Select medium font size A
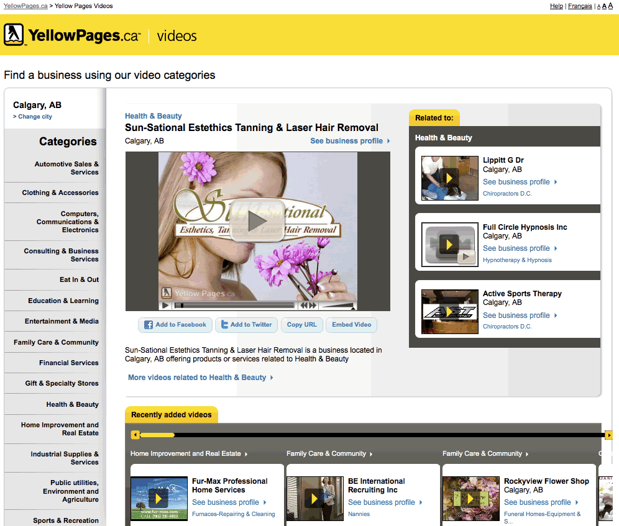619x526 pixels. 604,6
